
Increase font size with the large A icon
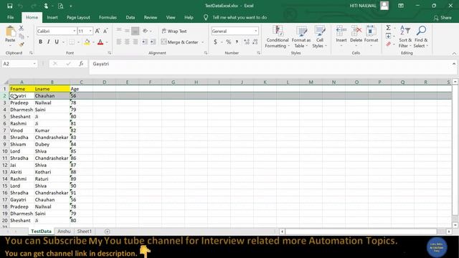98,31
